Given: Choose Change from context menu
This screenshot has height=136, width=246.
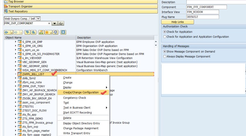Looking at the screenshot, I should (x=83, y=82).
